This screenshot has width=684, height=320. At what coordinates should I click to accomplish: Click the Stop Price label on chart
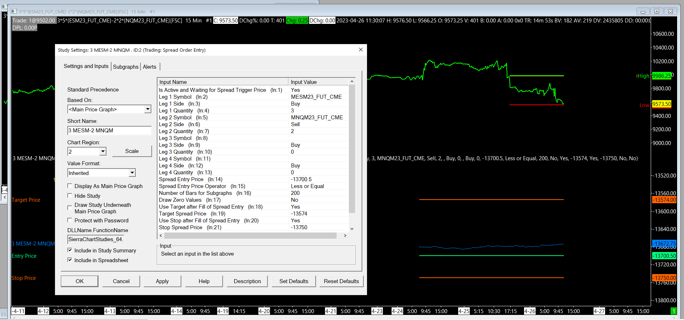pos(24,278)
